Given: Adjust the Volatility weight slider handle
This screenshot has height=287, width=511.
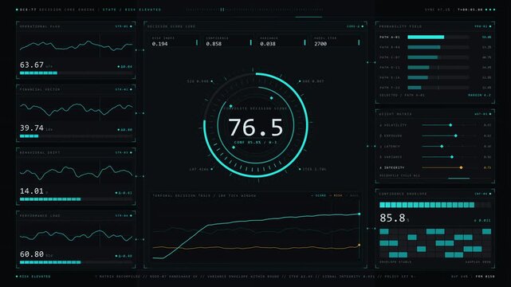Looking at the screenshot, I should pyautogui.click(x=450, y=125).
